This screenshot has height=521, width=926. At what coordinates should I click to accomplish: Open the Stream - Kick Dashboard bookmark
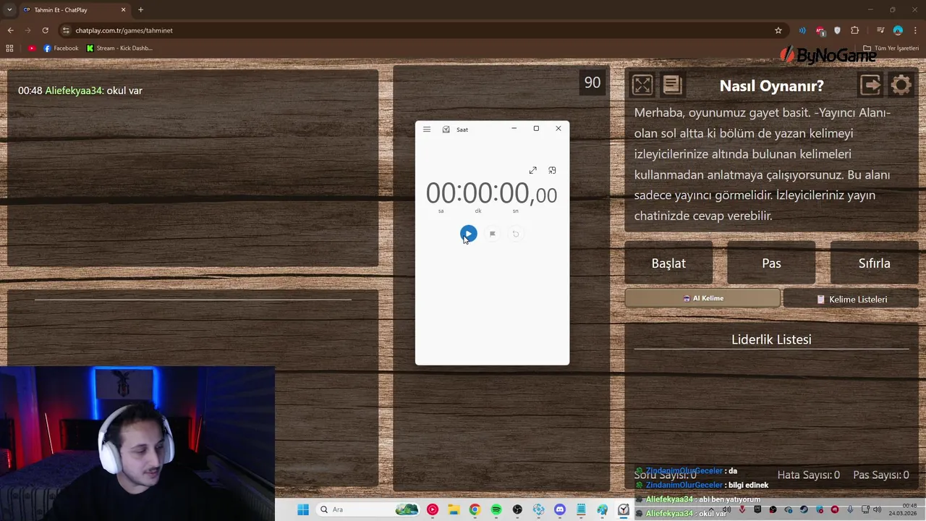119,48
